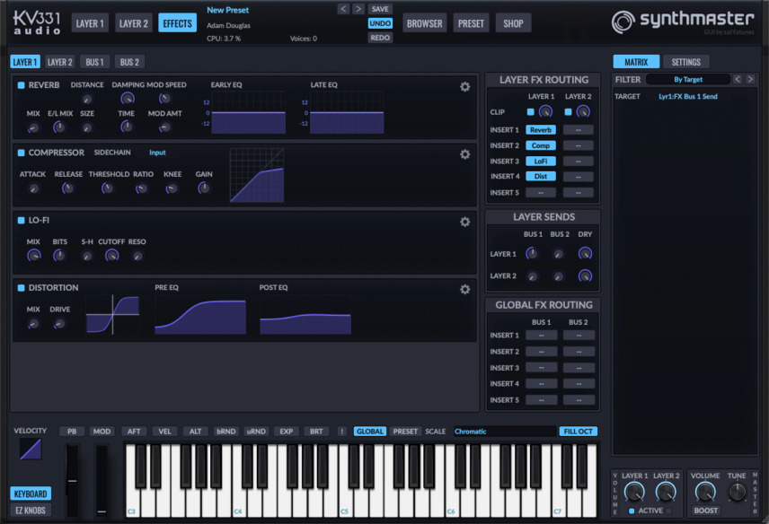Click the Save button

click(x=380, y=9)
